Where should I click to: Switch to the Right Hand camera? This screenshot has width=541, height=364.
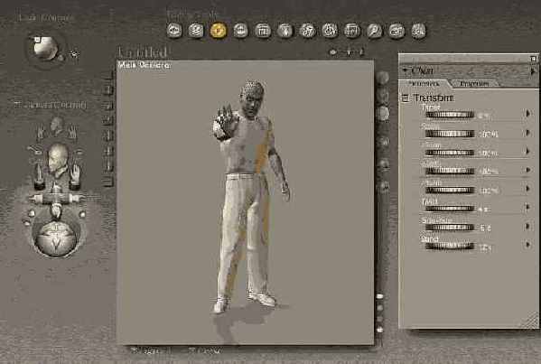72,133
